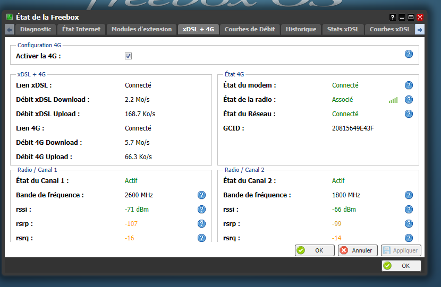Click the radio signal strength bars indicator

393,100
